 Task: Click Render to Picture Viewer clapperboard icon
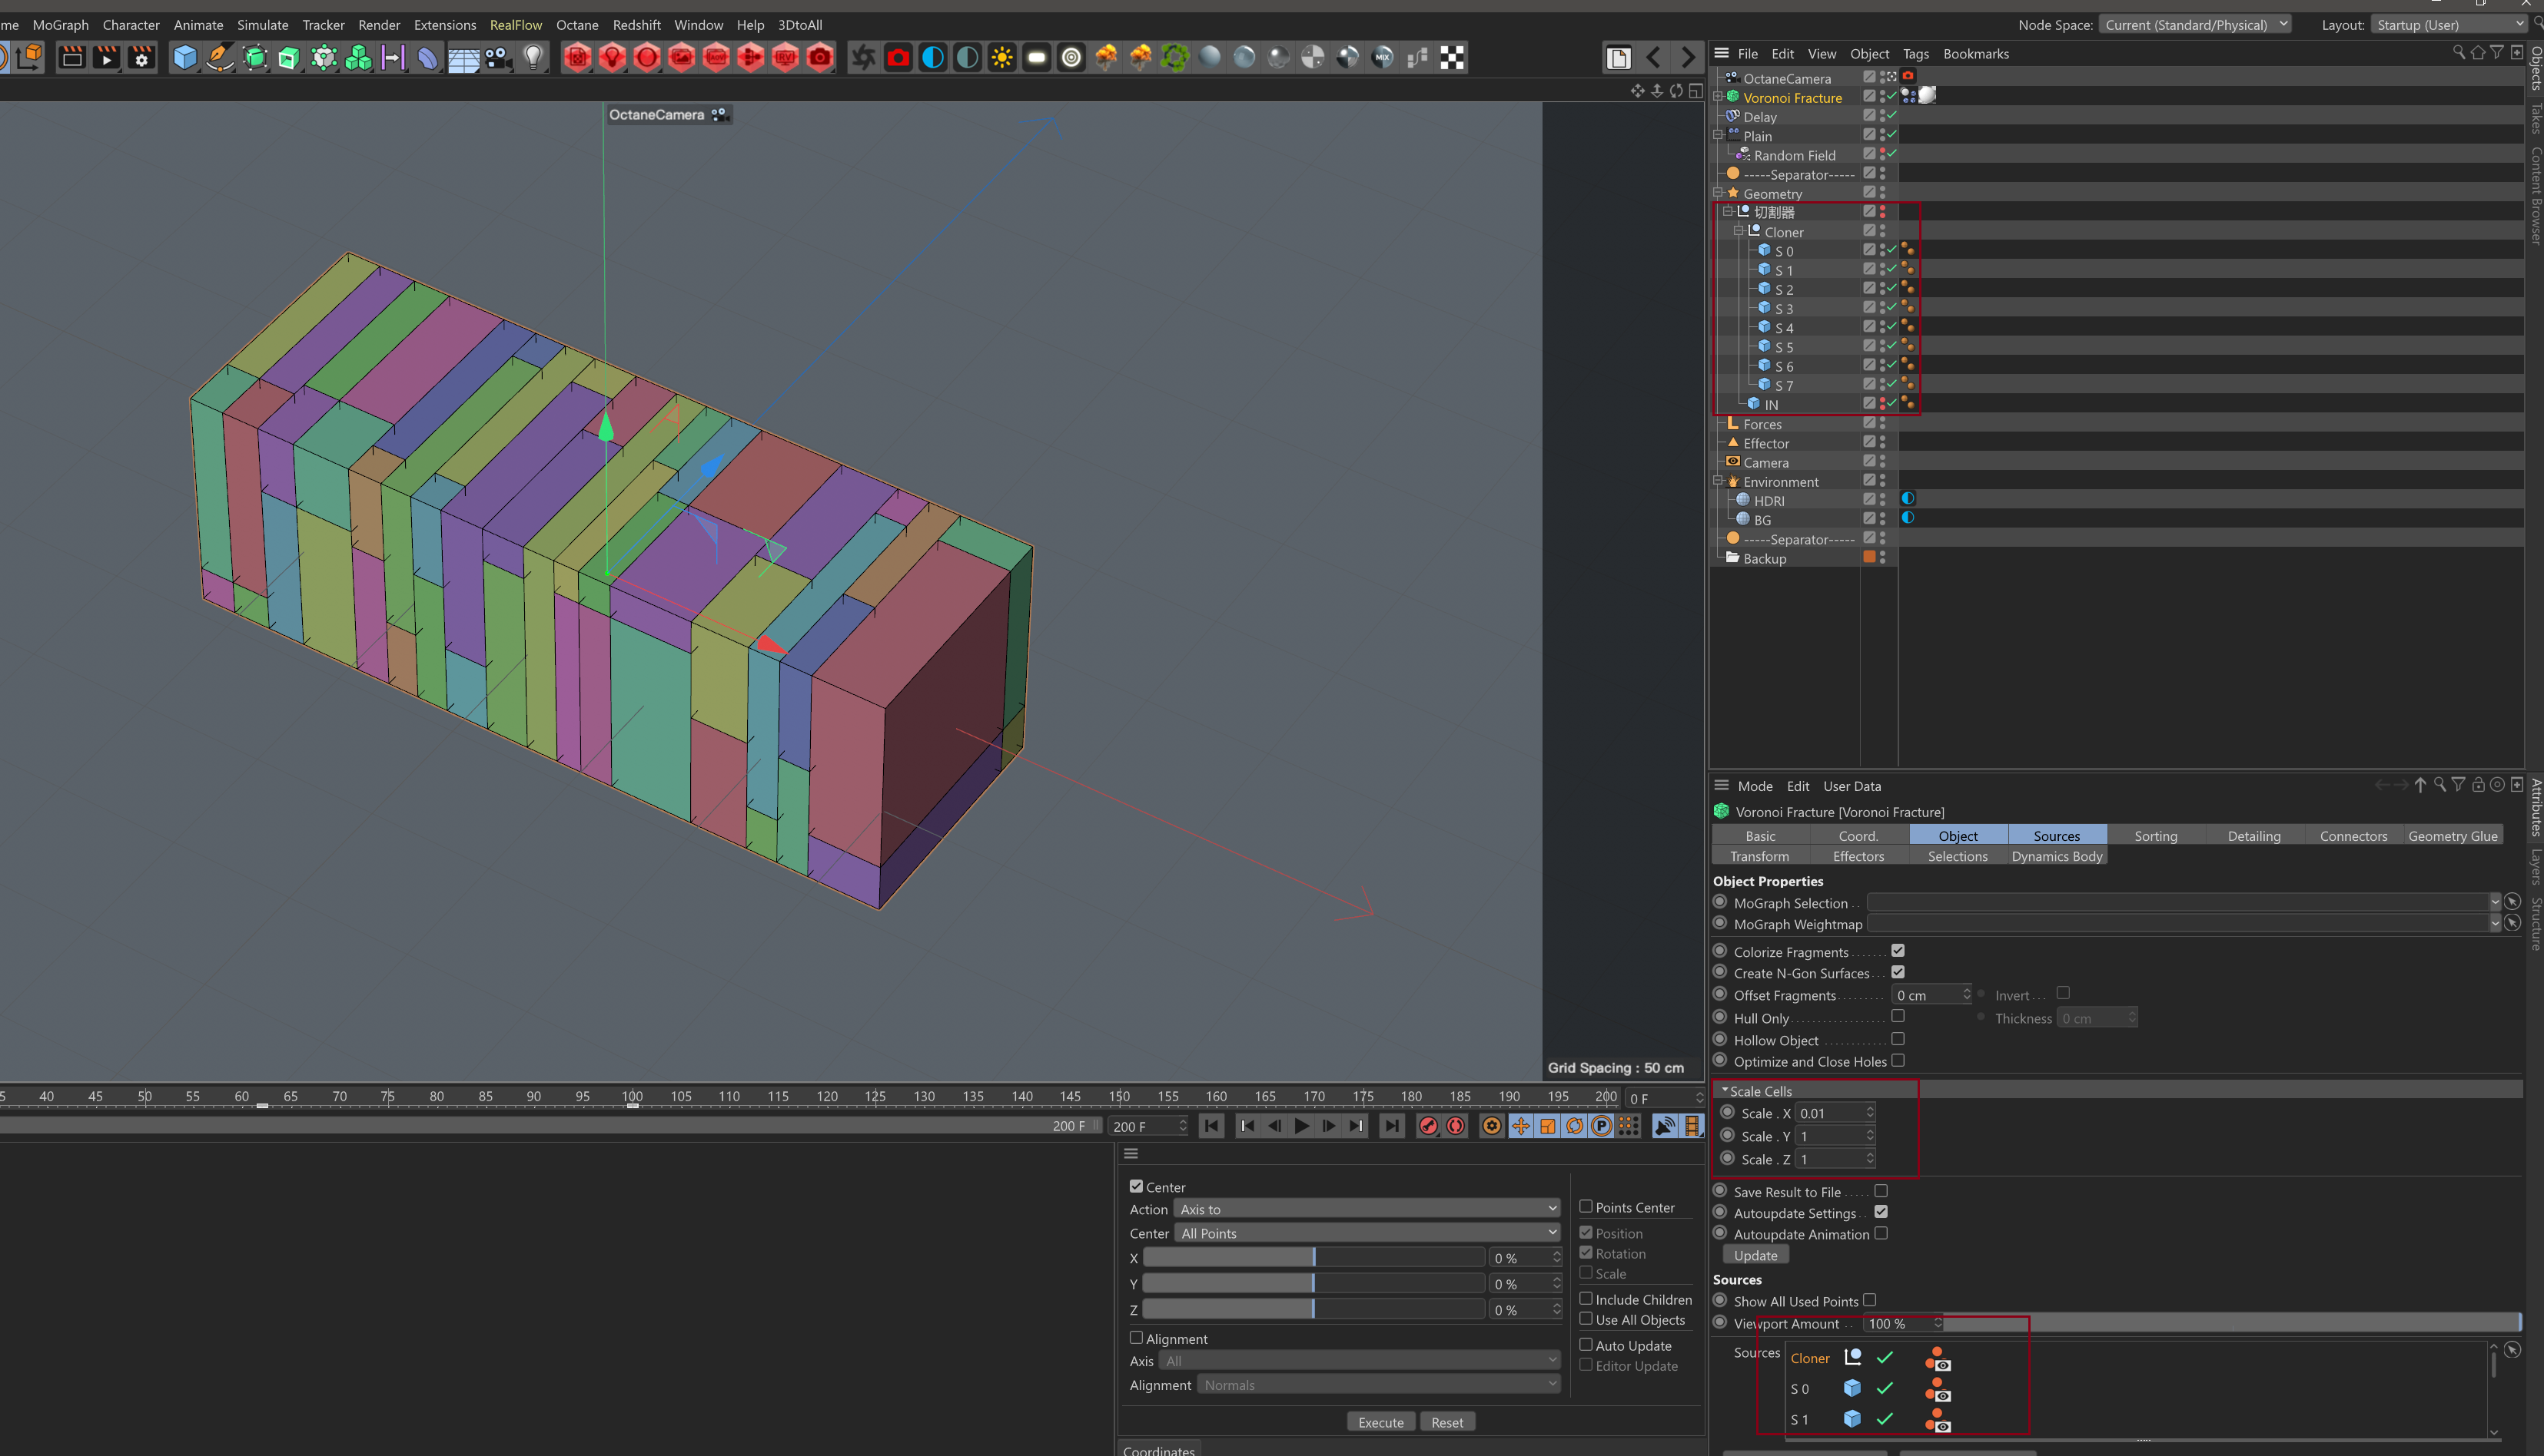point(105,58)
